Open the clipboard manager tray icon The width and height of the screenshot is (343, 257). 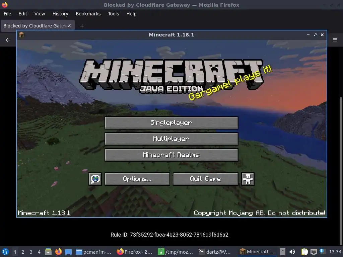pyautogui.click(x=304, y=252)
